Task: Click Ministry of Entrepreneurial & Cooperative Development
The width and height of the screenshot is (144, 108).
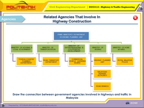Action: point(74,49)
